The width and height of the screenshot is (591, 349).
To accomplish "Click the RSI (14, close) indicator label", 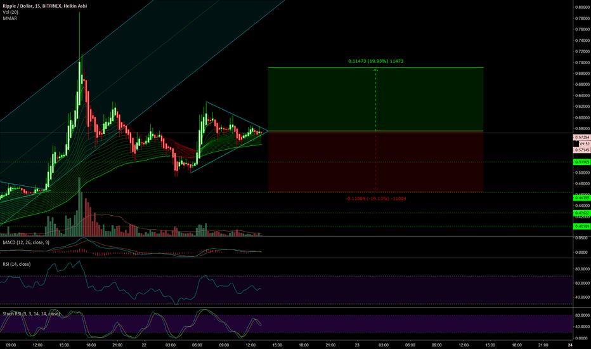I will [x=16, y=264].
